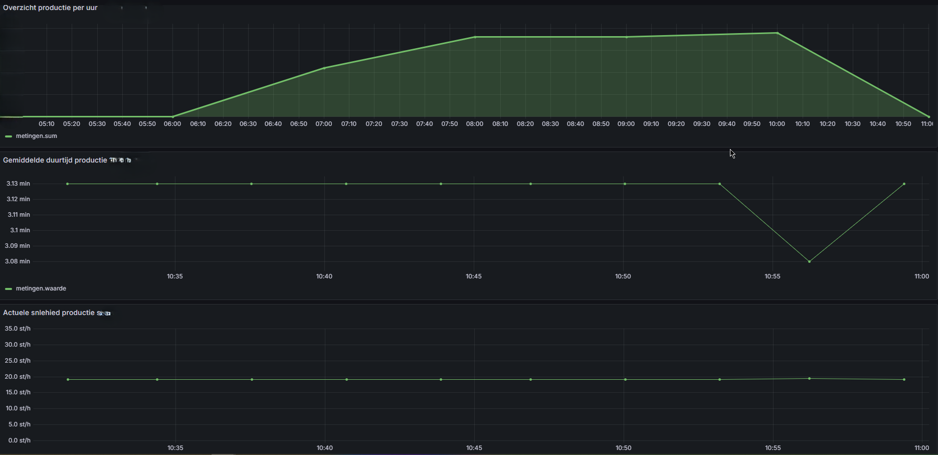Click the second small icon in the top panel header

(x=145, y=7)
